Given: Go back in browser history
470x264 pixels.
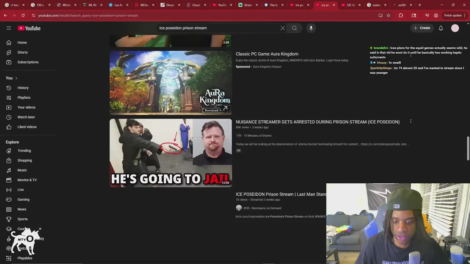Looking at the screenshot, I should [5, 15].
